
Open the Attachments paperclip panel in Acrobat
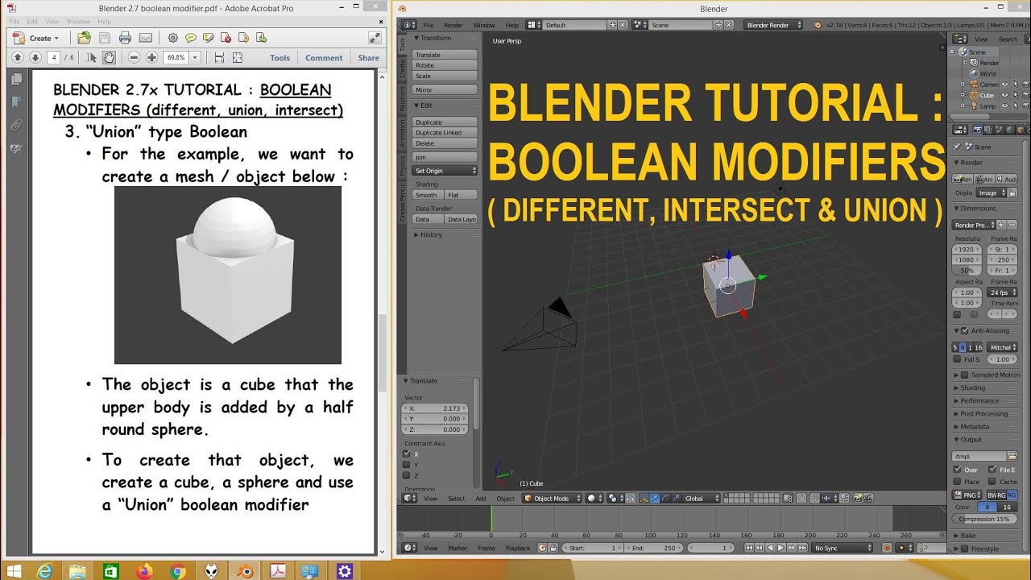(15, 125)
